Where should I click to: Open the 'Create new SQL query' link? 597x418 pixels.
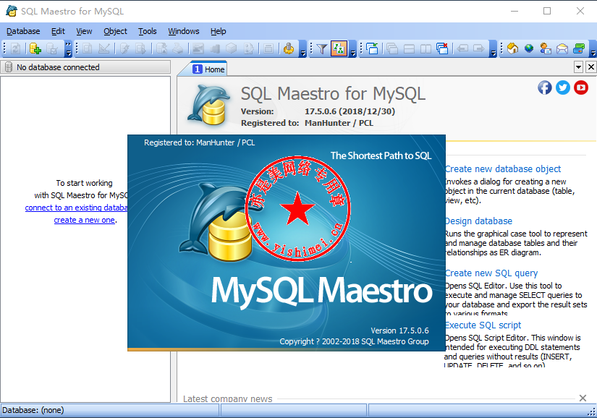click(x=491, y=273)
